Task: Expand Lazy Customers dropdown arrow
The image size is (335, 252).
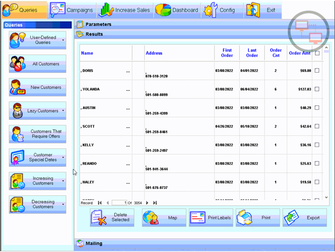Action: 63,111
